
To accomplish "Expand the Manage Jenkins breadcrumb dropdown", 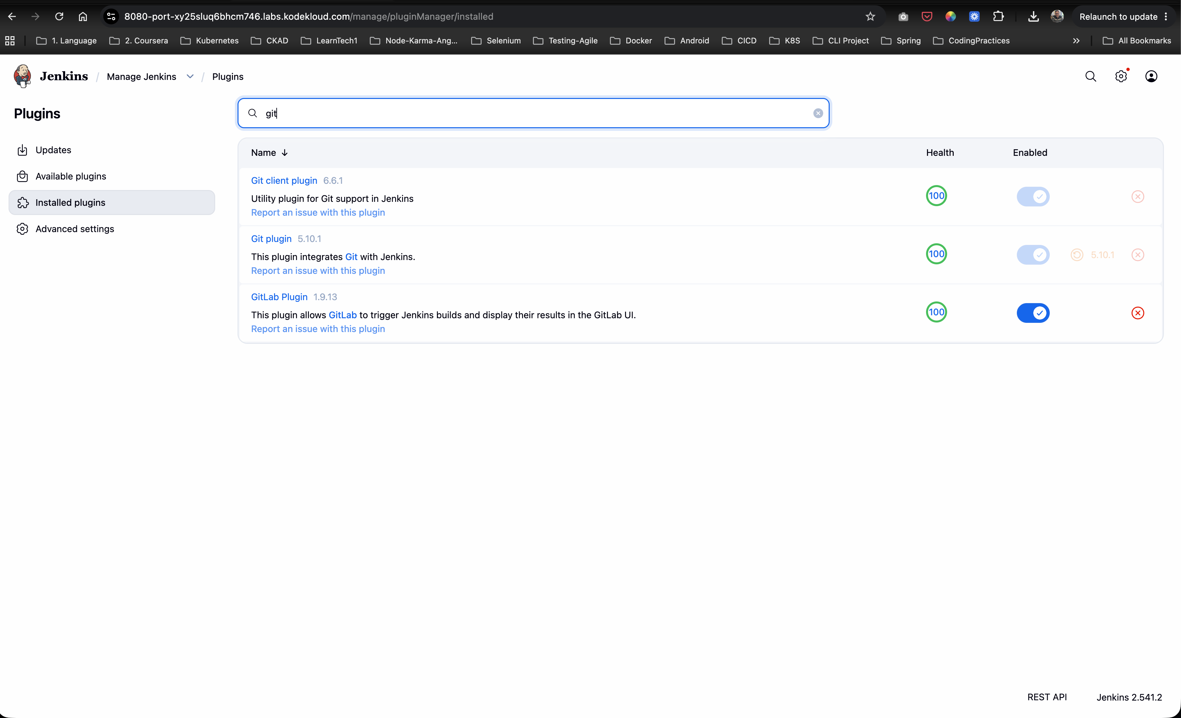I will [190, 77].
